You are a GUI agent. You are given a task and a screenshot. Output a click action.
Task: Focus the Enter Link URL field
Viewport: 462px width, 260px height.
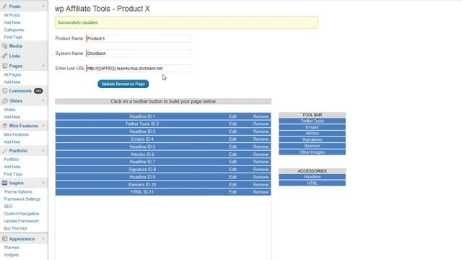[x=139, y=69]
